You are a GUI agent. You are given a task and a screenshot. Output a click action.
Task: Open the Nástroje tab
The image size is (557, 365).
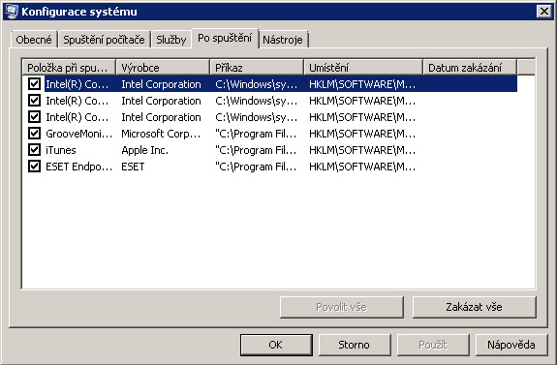pyautogui.click(x=283, y=40)
